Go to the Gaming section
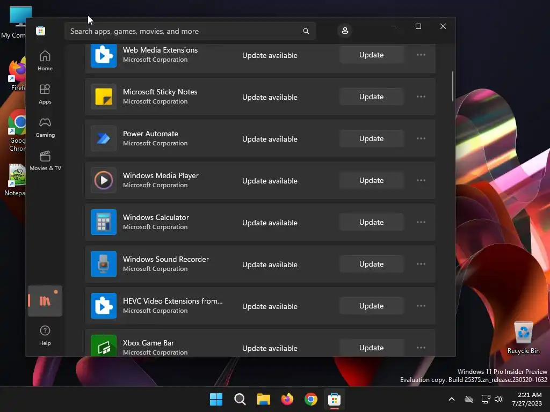This screenshot has width=550, height=412. pos(45,127)
